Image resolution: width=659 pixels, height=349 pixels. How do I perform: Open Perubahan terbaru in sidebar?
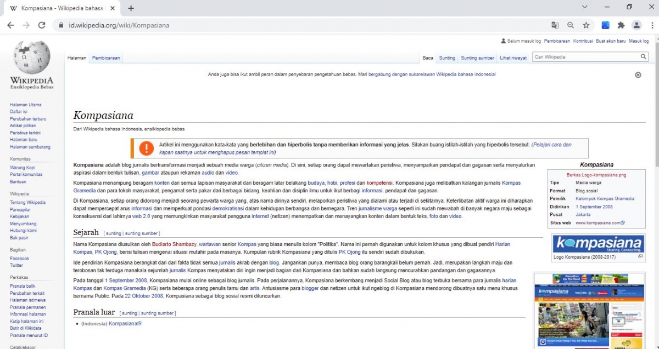[x=28, y=119]
